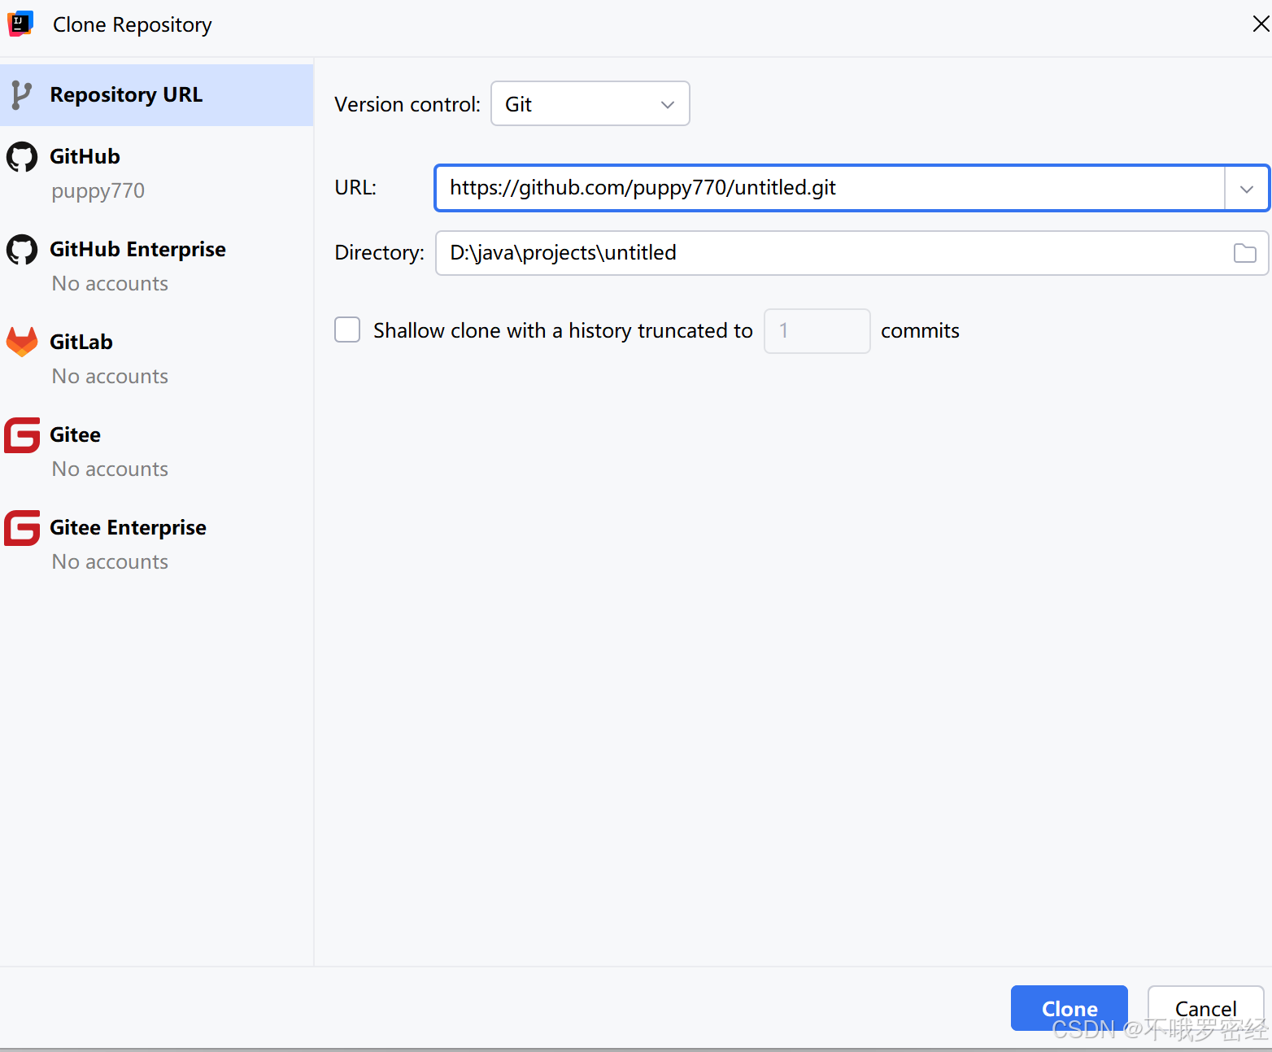Click the IntelliJ IDEA icon in title bar

(20, 24)
